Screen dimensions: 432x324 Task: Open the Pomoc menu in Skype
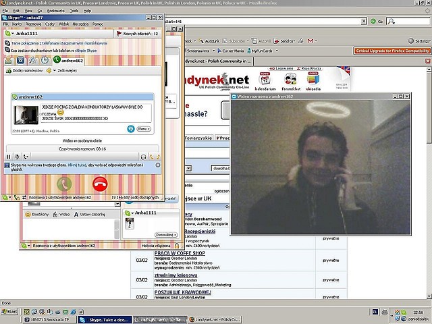pos(97,24)
